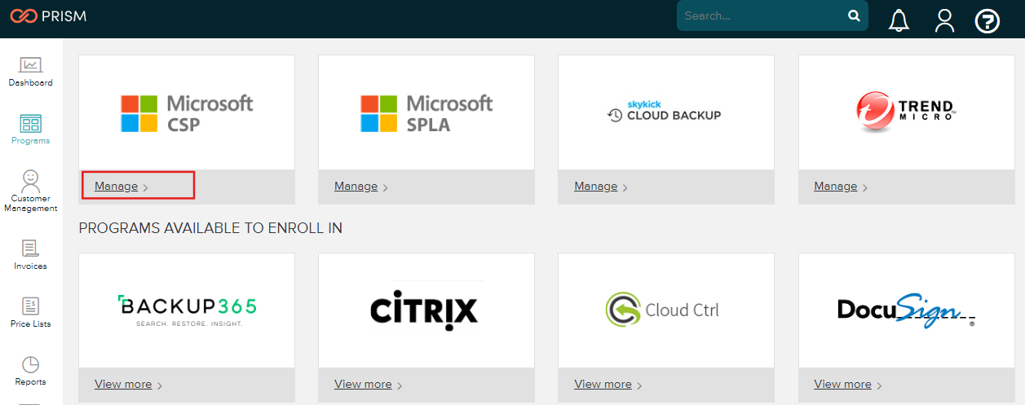Screen dimensions: 1025x405
Task: Click chevron beside Skykick Manage
Action: point(625,188)
